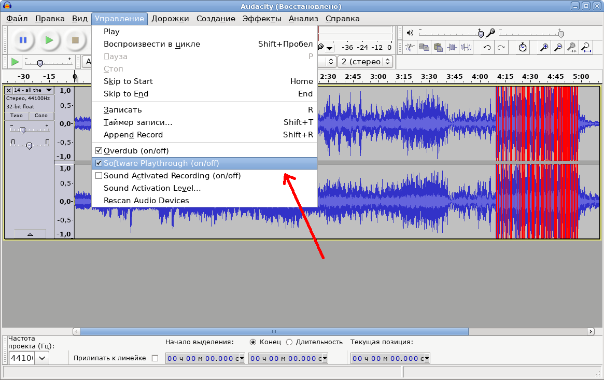Choose Записать menu entry
Screen dimensions: 604x380
[204, 110]
